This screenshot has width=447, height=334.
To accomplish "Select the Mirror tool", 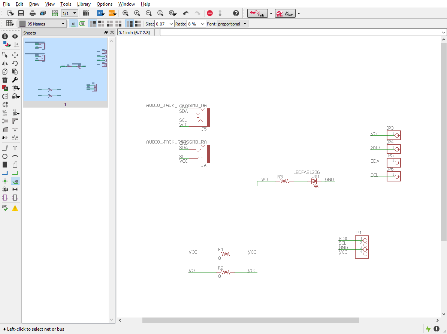I will (x=5, y=63).
